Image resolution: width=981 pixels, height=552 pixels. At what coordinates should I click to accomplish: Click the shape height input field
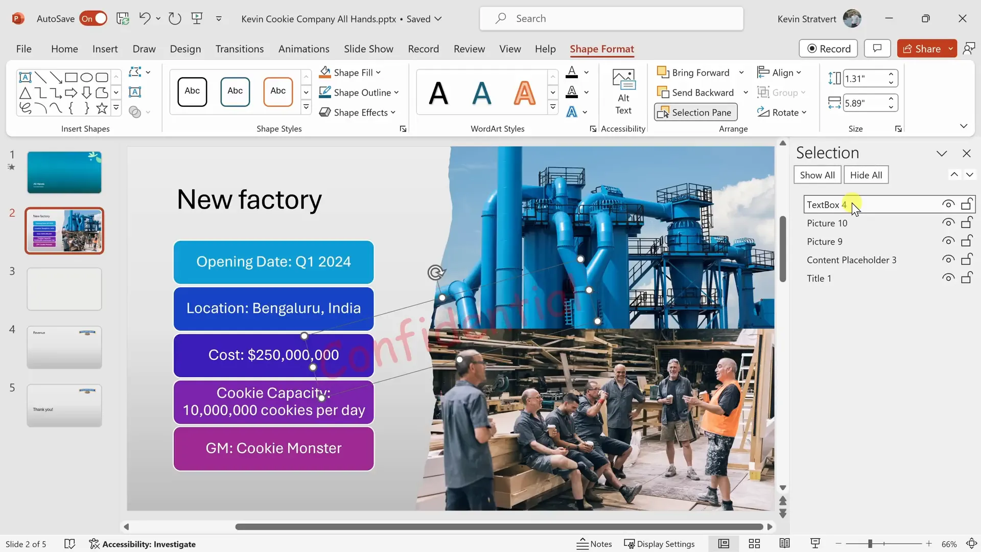click(x=865, y=79)
